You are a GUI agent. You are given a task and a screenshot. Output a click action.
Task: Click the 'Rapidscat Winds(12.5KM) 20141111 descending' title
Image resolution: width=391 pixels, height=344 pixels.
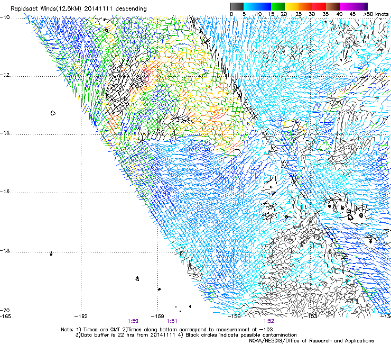coord(79,9)
